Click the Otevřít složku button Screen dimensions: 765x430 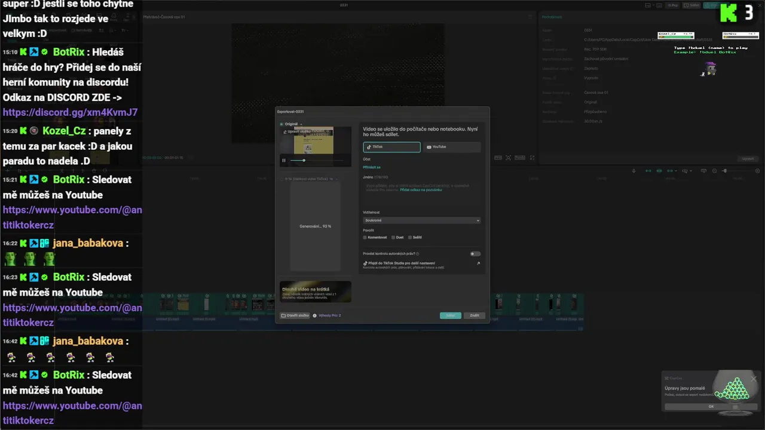click(295, 315)
